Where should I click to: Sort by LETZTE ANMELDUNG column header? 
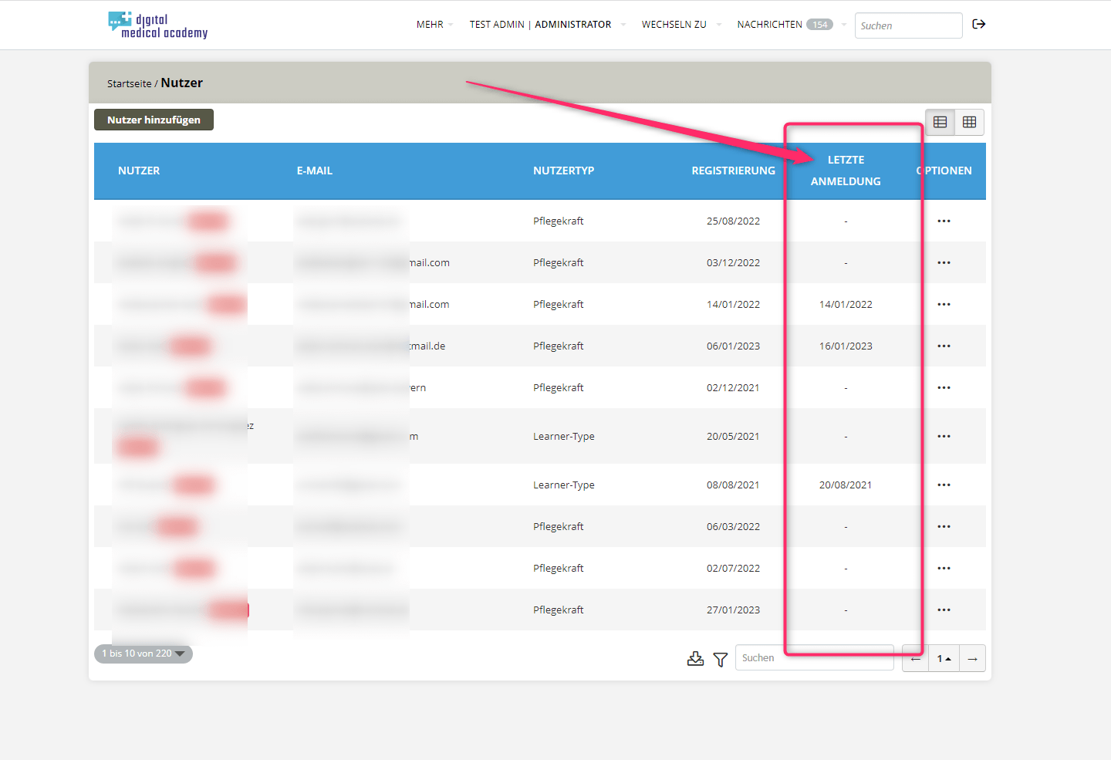846,171
